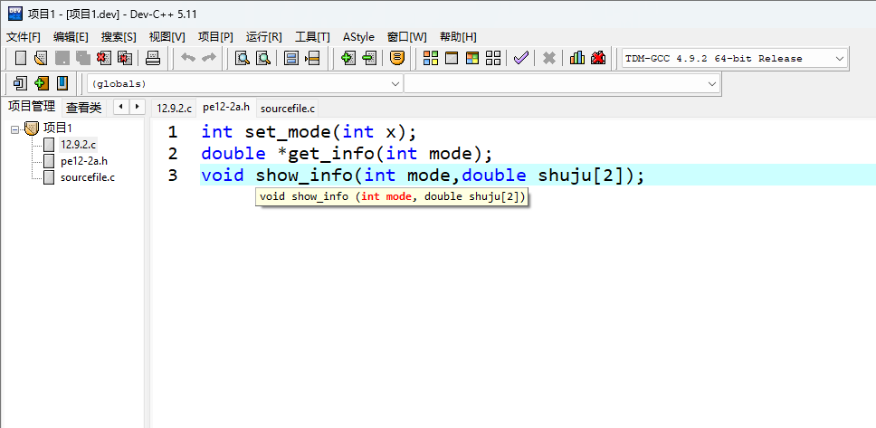Click the Delete profiling information icon
Image resolution: width=876 pixels, height=428 pixels.
(598, 58)
